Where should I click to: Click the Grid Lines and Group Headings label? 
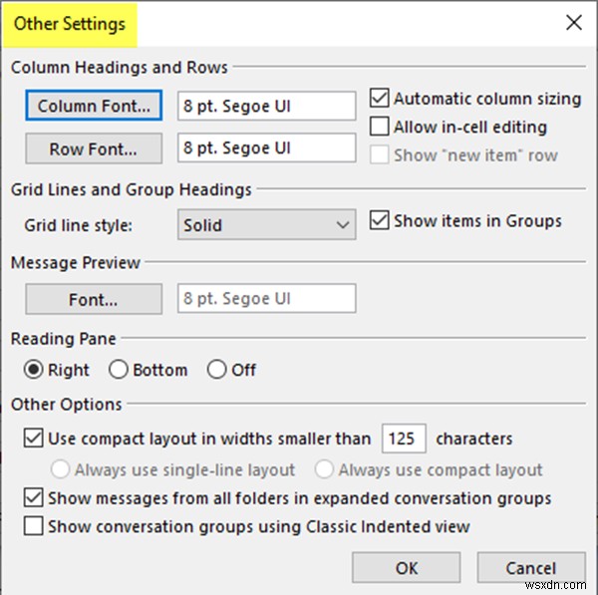(132, 189)
